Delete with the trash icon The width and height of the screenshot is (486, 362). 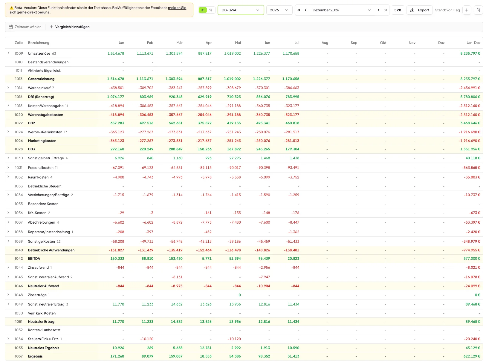(x=478, y=10)
